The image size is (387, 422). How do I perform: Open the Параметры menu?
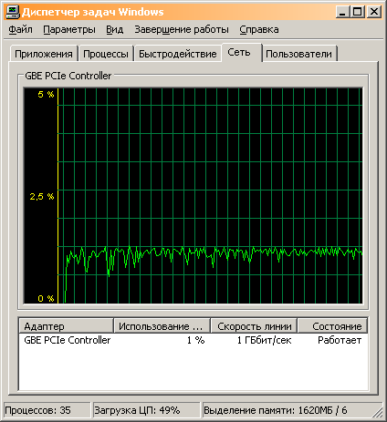click(69, 29)
